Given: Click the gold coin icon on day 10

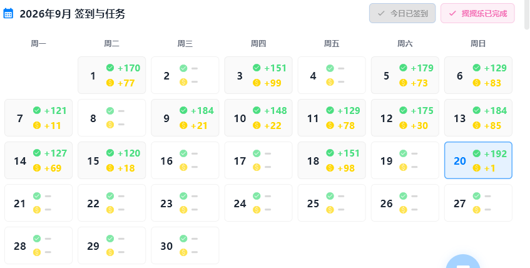Looking at the screenshot, I should point(257,125).
